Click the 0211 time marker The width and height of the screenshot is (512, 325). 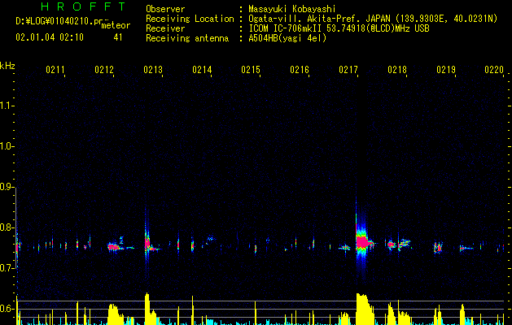click(55, 70)
